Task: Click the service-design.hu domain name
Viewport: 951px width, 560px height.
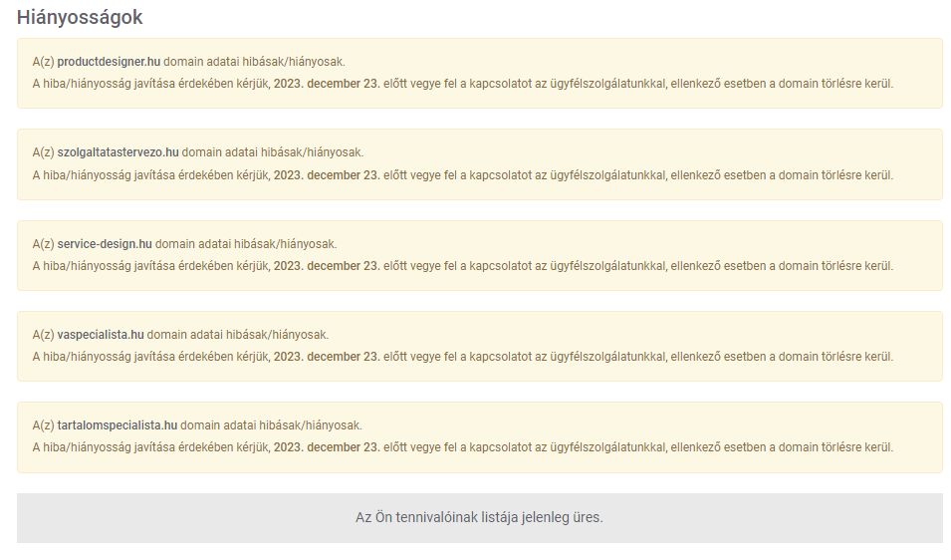Action: coord(105,244)
